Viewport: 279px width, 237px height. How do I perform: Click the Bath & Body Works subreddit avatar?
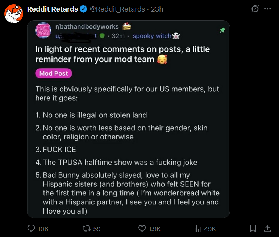point(43,30)
